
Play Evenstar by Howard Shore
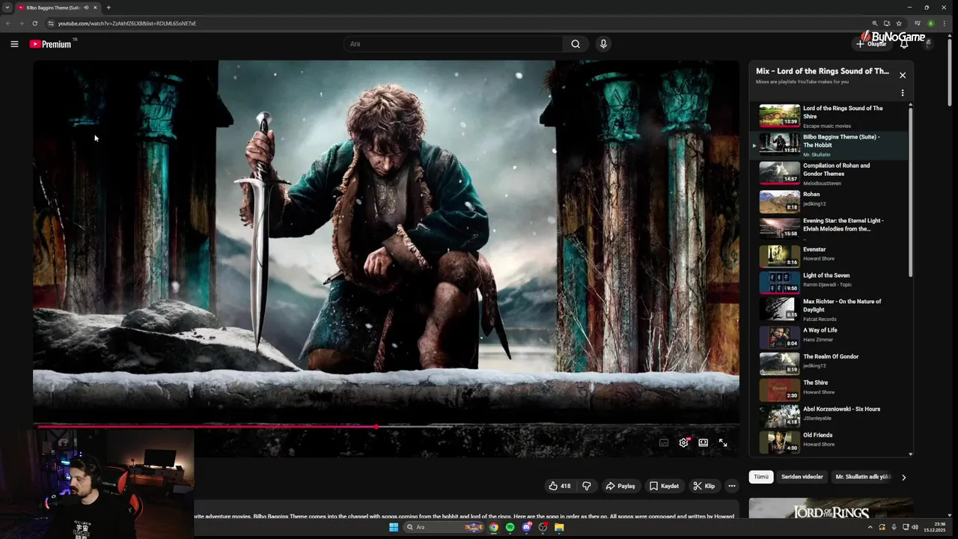click(x=830, y=255)
